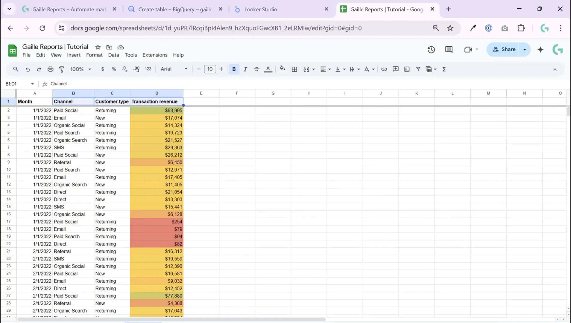Insert link with chain icon
The image size is (571, 323).
pos(384,69)
